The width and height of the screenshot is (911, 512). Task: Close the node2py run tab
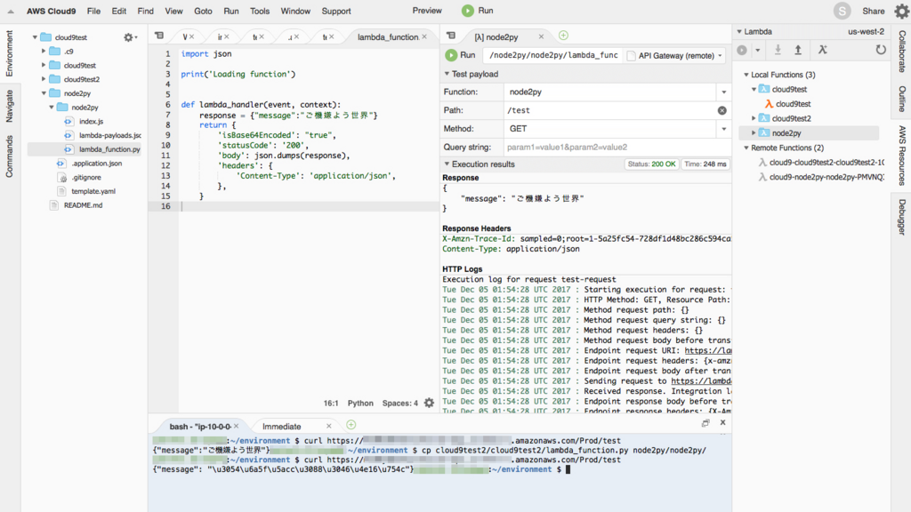tap(541, 36)
